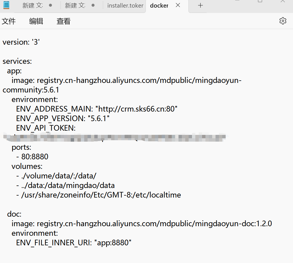Select the docker tab
Image resolution: width=293 pixels, height=263 pixels.
point(159,5)
